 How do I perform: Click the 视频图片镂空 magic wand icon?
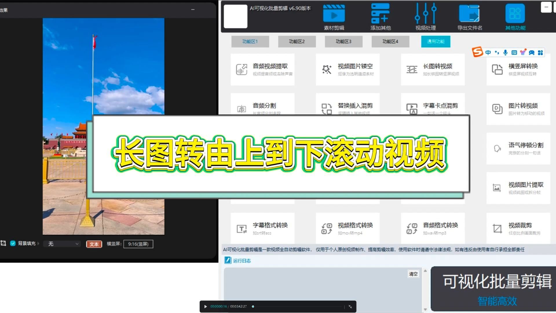click(x=327, y=70)
